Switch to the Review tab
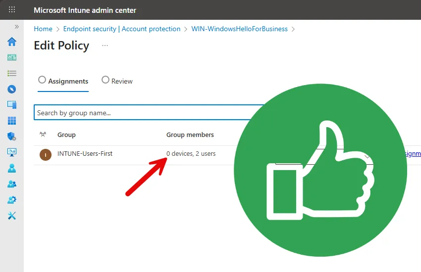Image resolution: width=421 pixels, height=272 pixels. point(117,81)
